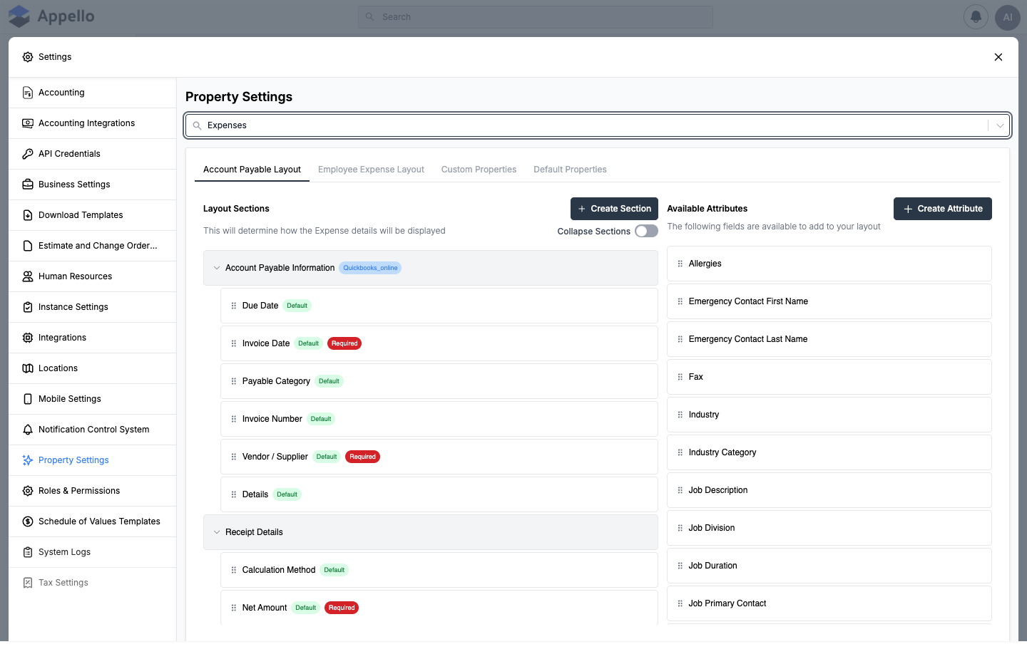Click the Quickbooks_online tag
Screen dimensions: 1027x654
[x=370, y=268]
